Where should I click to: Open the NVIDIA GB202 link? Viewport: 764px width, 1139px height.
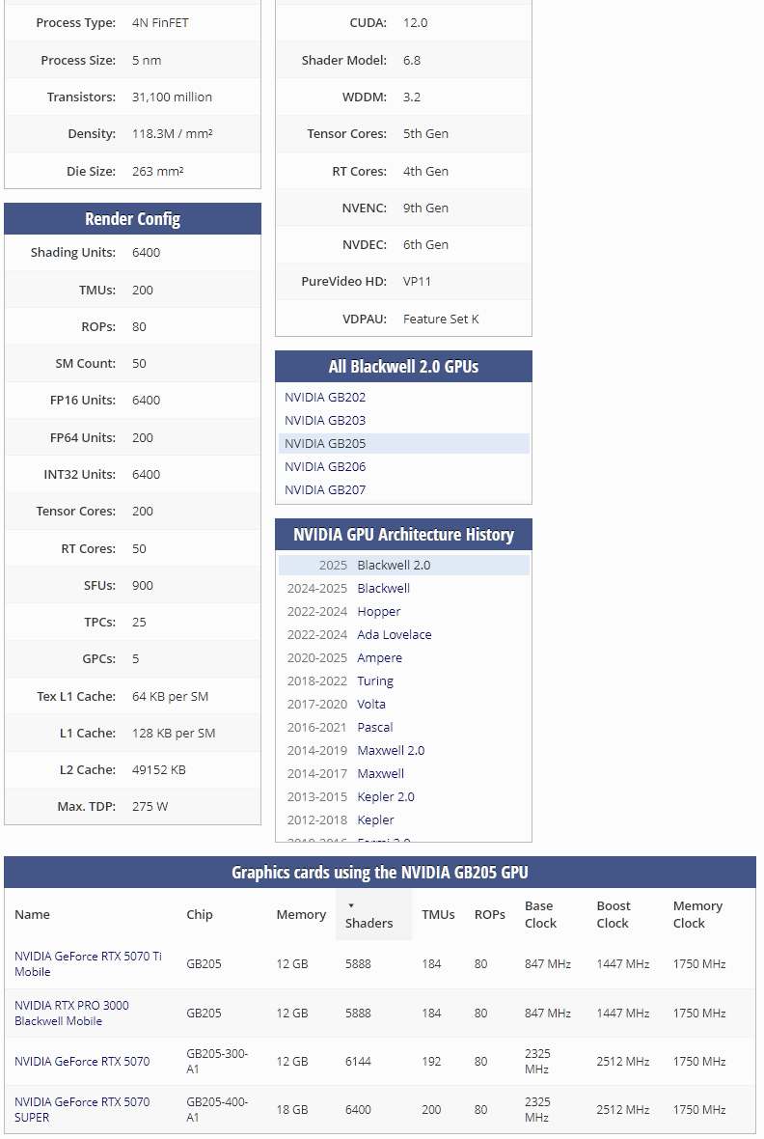(325, 398)
